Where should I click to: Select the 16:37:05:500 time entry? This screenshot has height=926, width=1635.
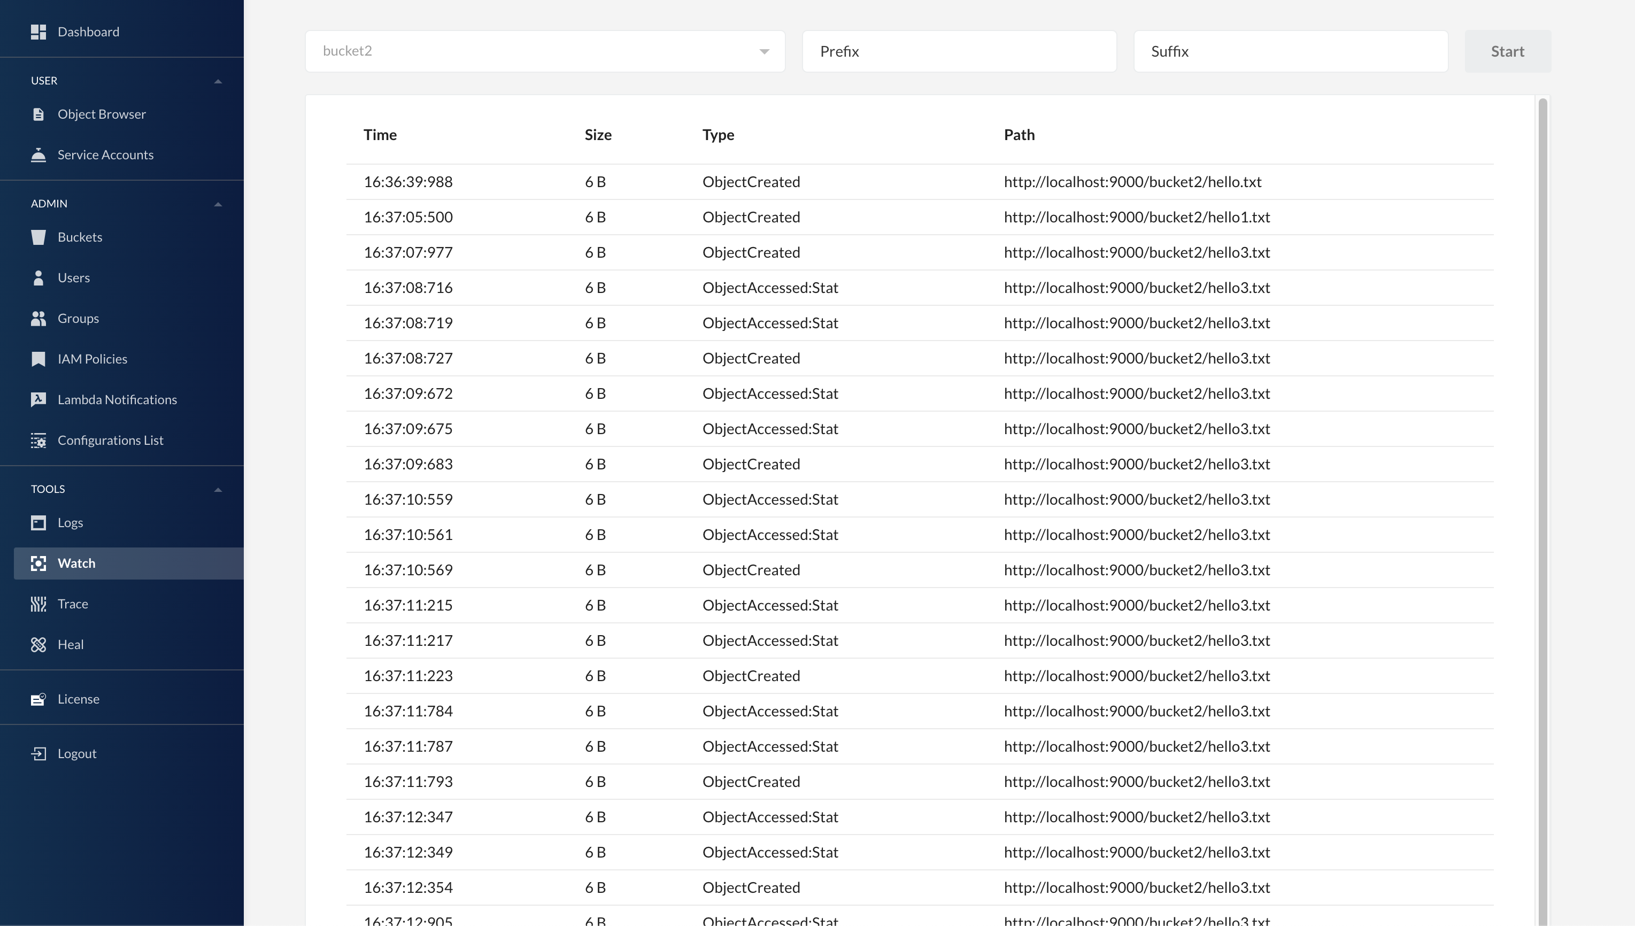pos(408,218)
